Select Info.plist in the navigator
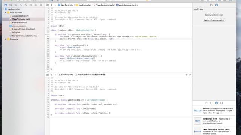This screenshot has width=241, height=135. coord(16,33)
